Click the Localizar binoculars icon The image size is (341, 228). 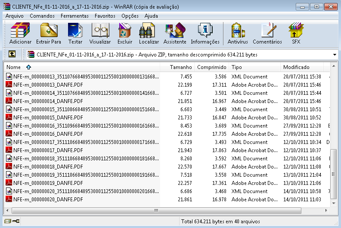pos(147,30)
